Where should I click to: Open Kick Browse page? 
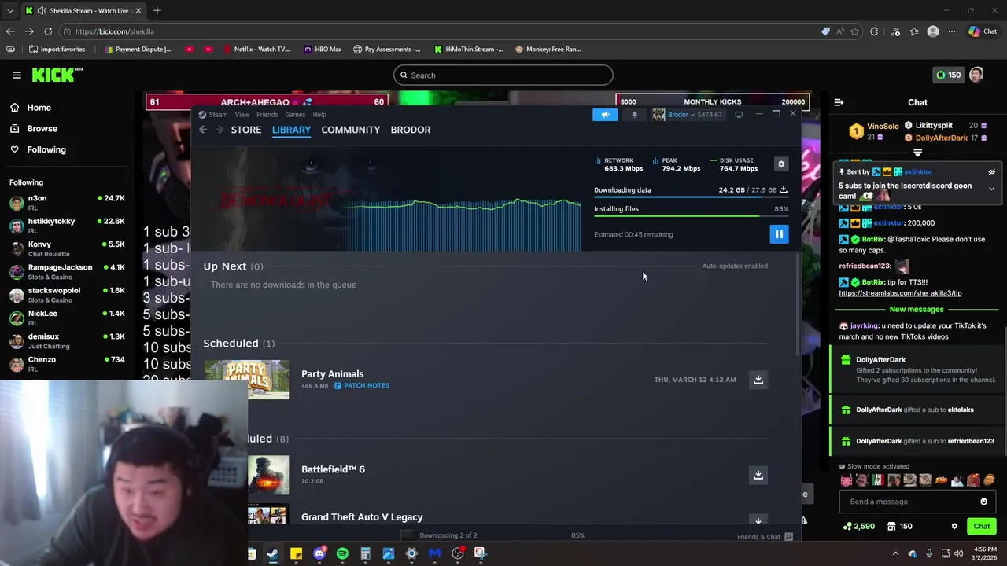coord(42,128)
